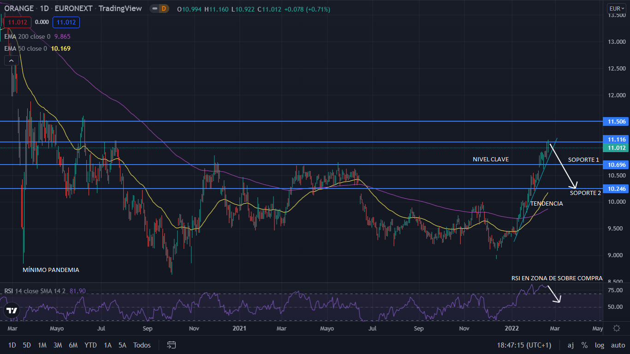Click the blue buy price button 11.012

tap(66, 22)
